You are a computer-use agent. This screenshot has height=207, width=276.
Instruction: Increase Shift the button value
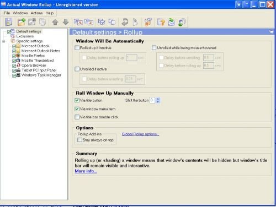coord(158,99)
